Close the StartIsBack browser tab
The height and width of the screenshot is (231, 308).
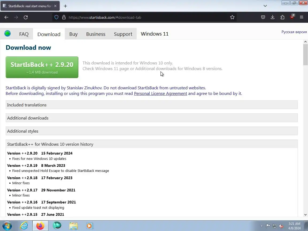(55, 6)
